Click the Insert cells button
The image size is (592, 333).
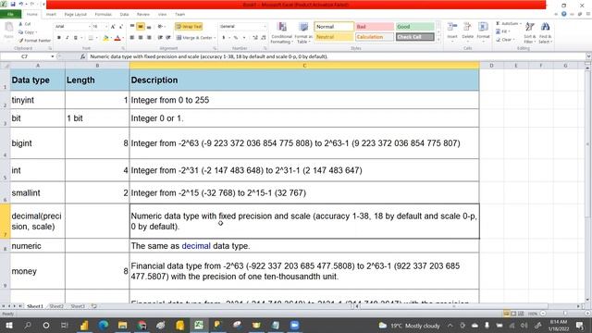452,31
